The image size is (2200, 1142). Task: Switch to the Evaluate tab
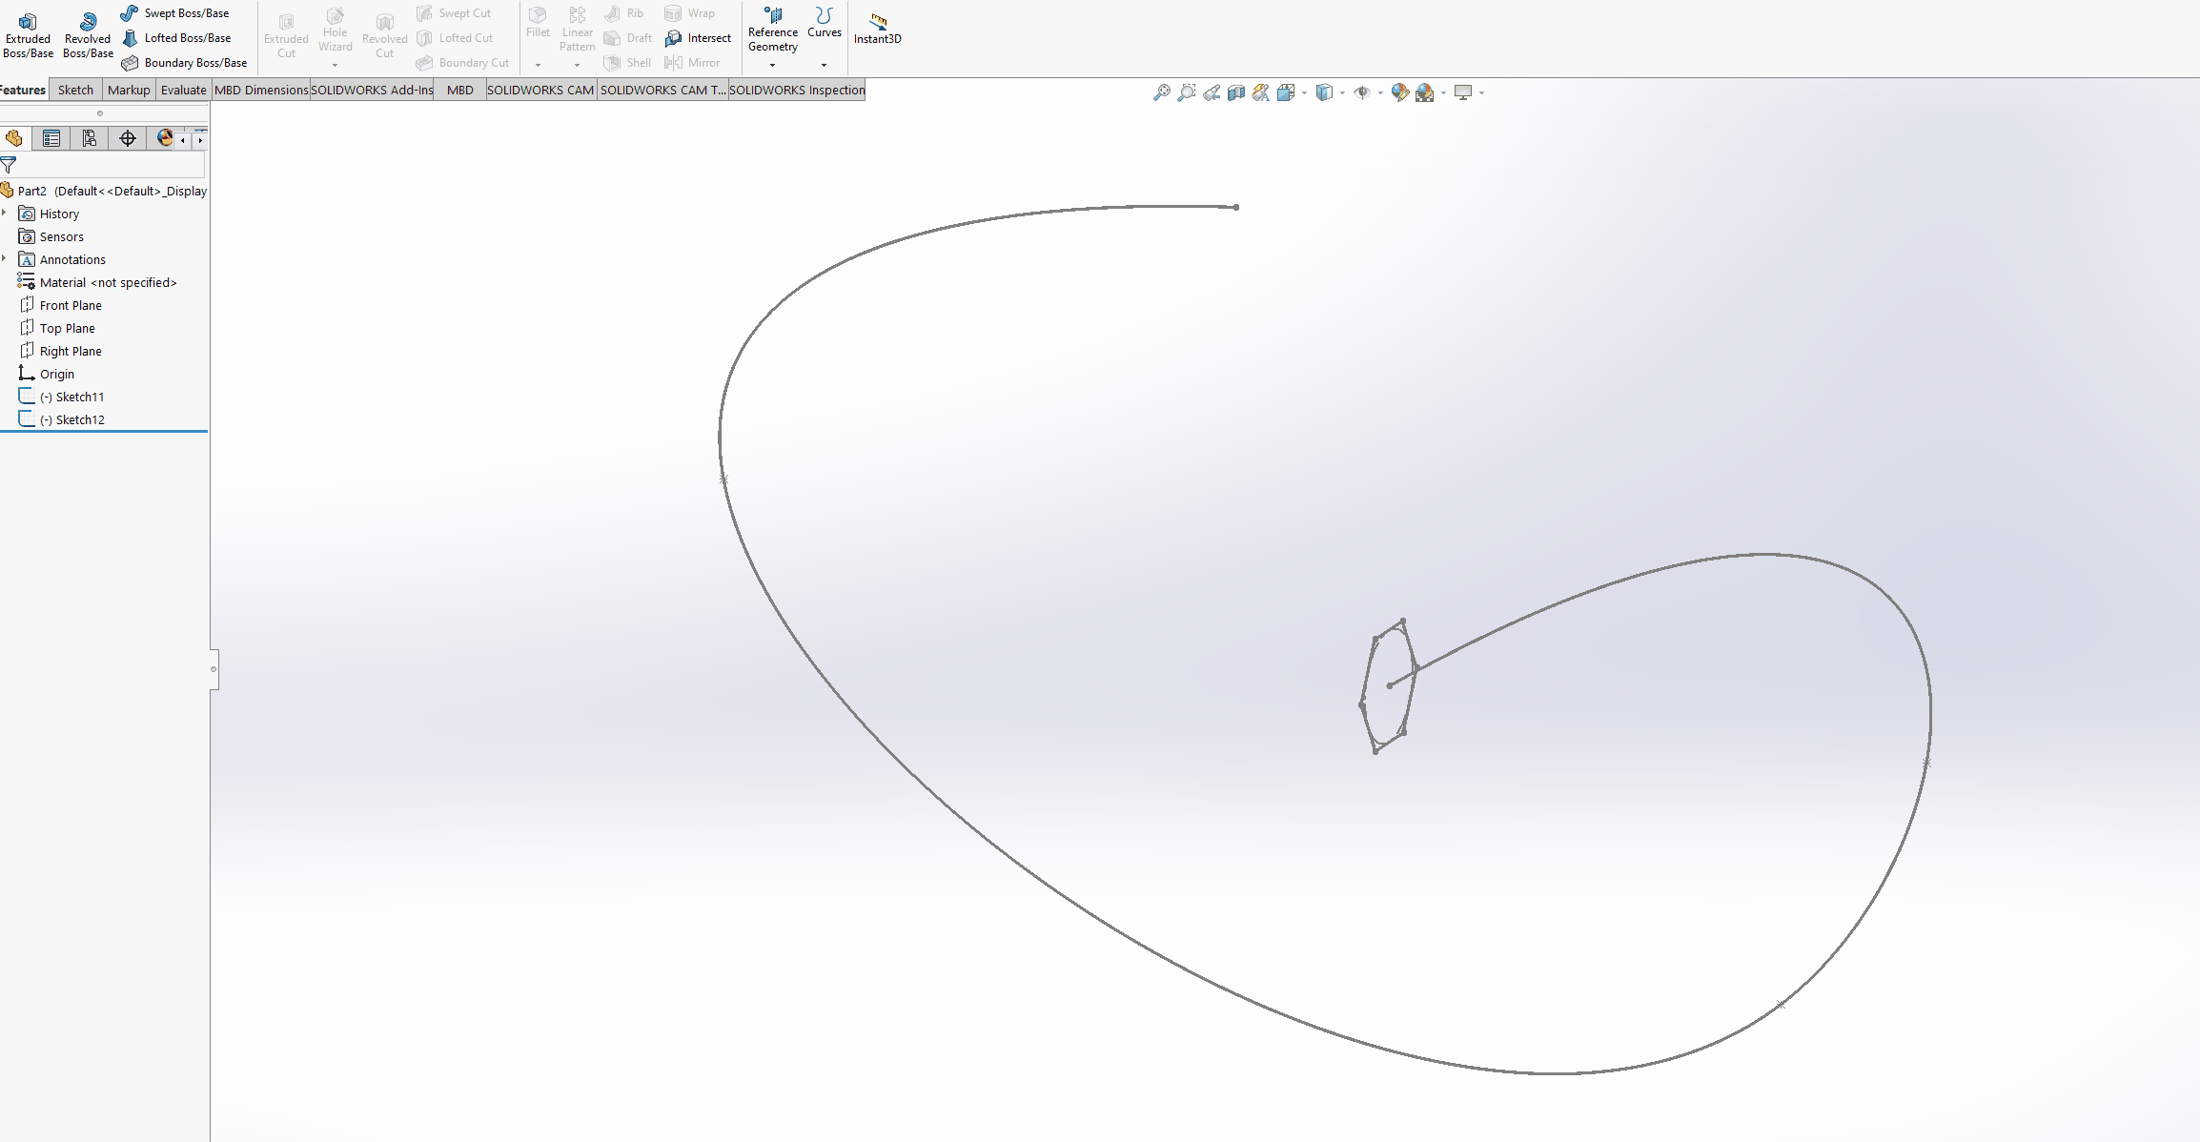point(183,90)
